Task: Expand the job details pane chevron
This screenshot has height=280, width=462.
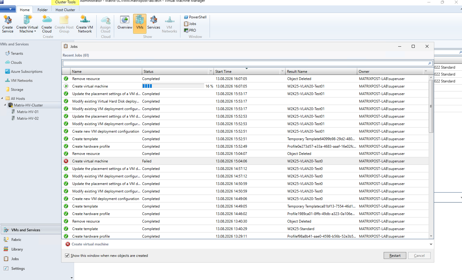Action: pos(431,244)
